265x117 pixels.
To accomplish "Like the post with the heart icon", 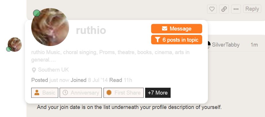I will point(212,9).
